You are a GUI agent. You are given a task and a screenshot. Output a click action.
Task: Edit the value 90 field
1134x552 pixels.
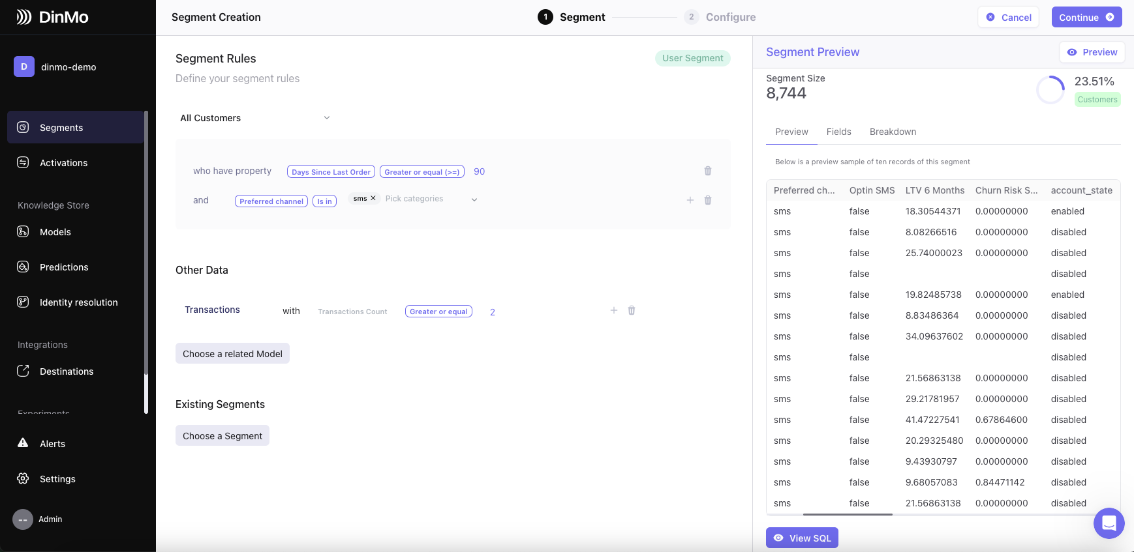pyautogui.click(x=480, y=171)
